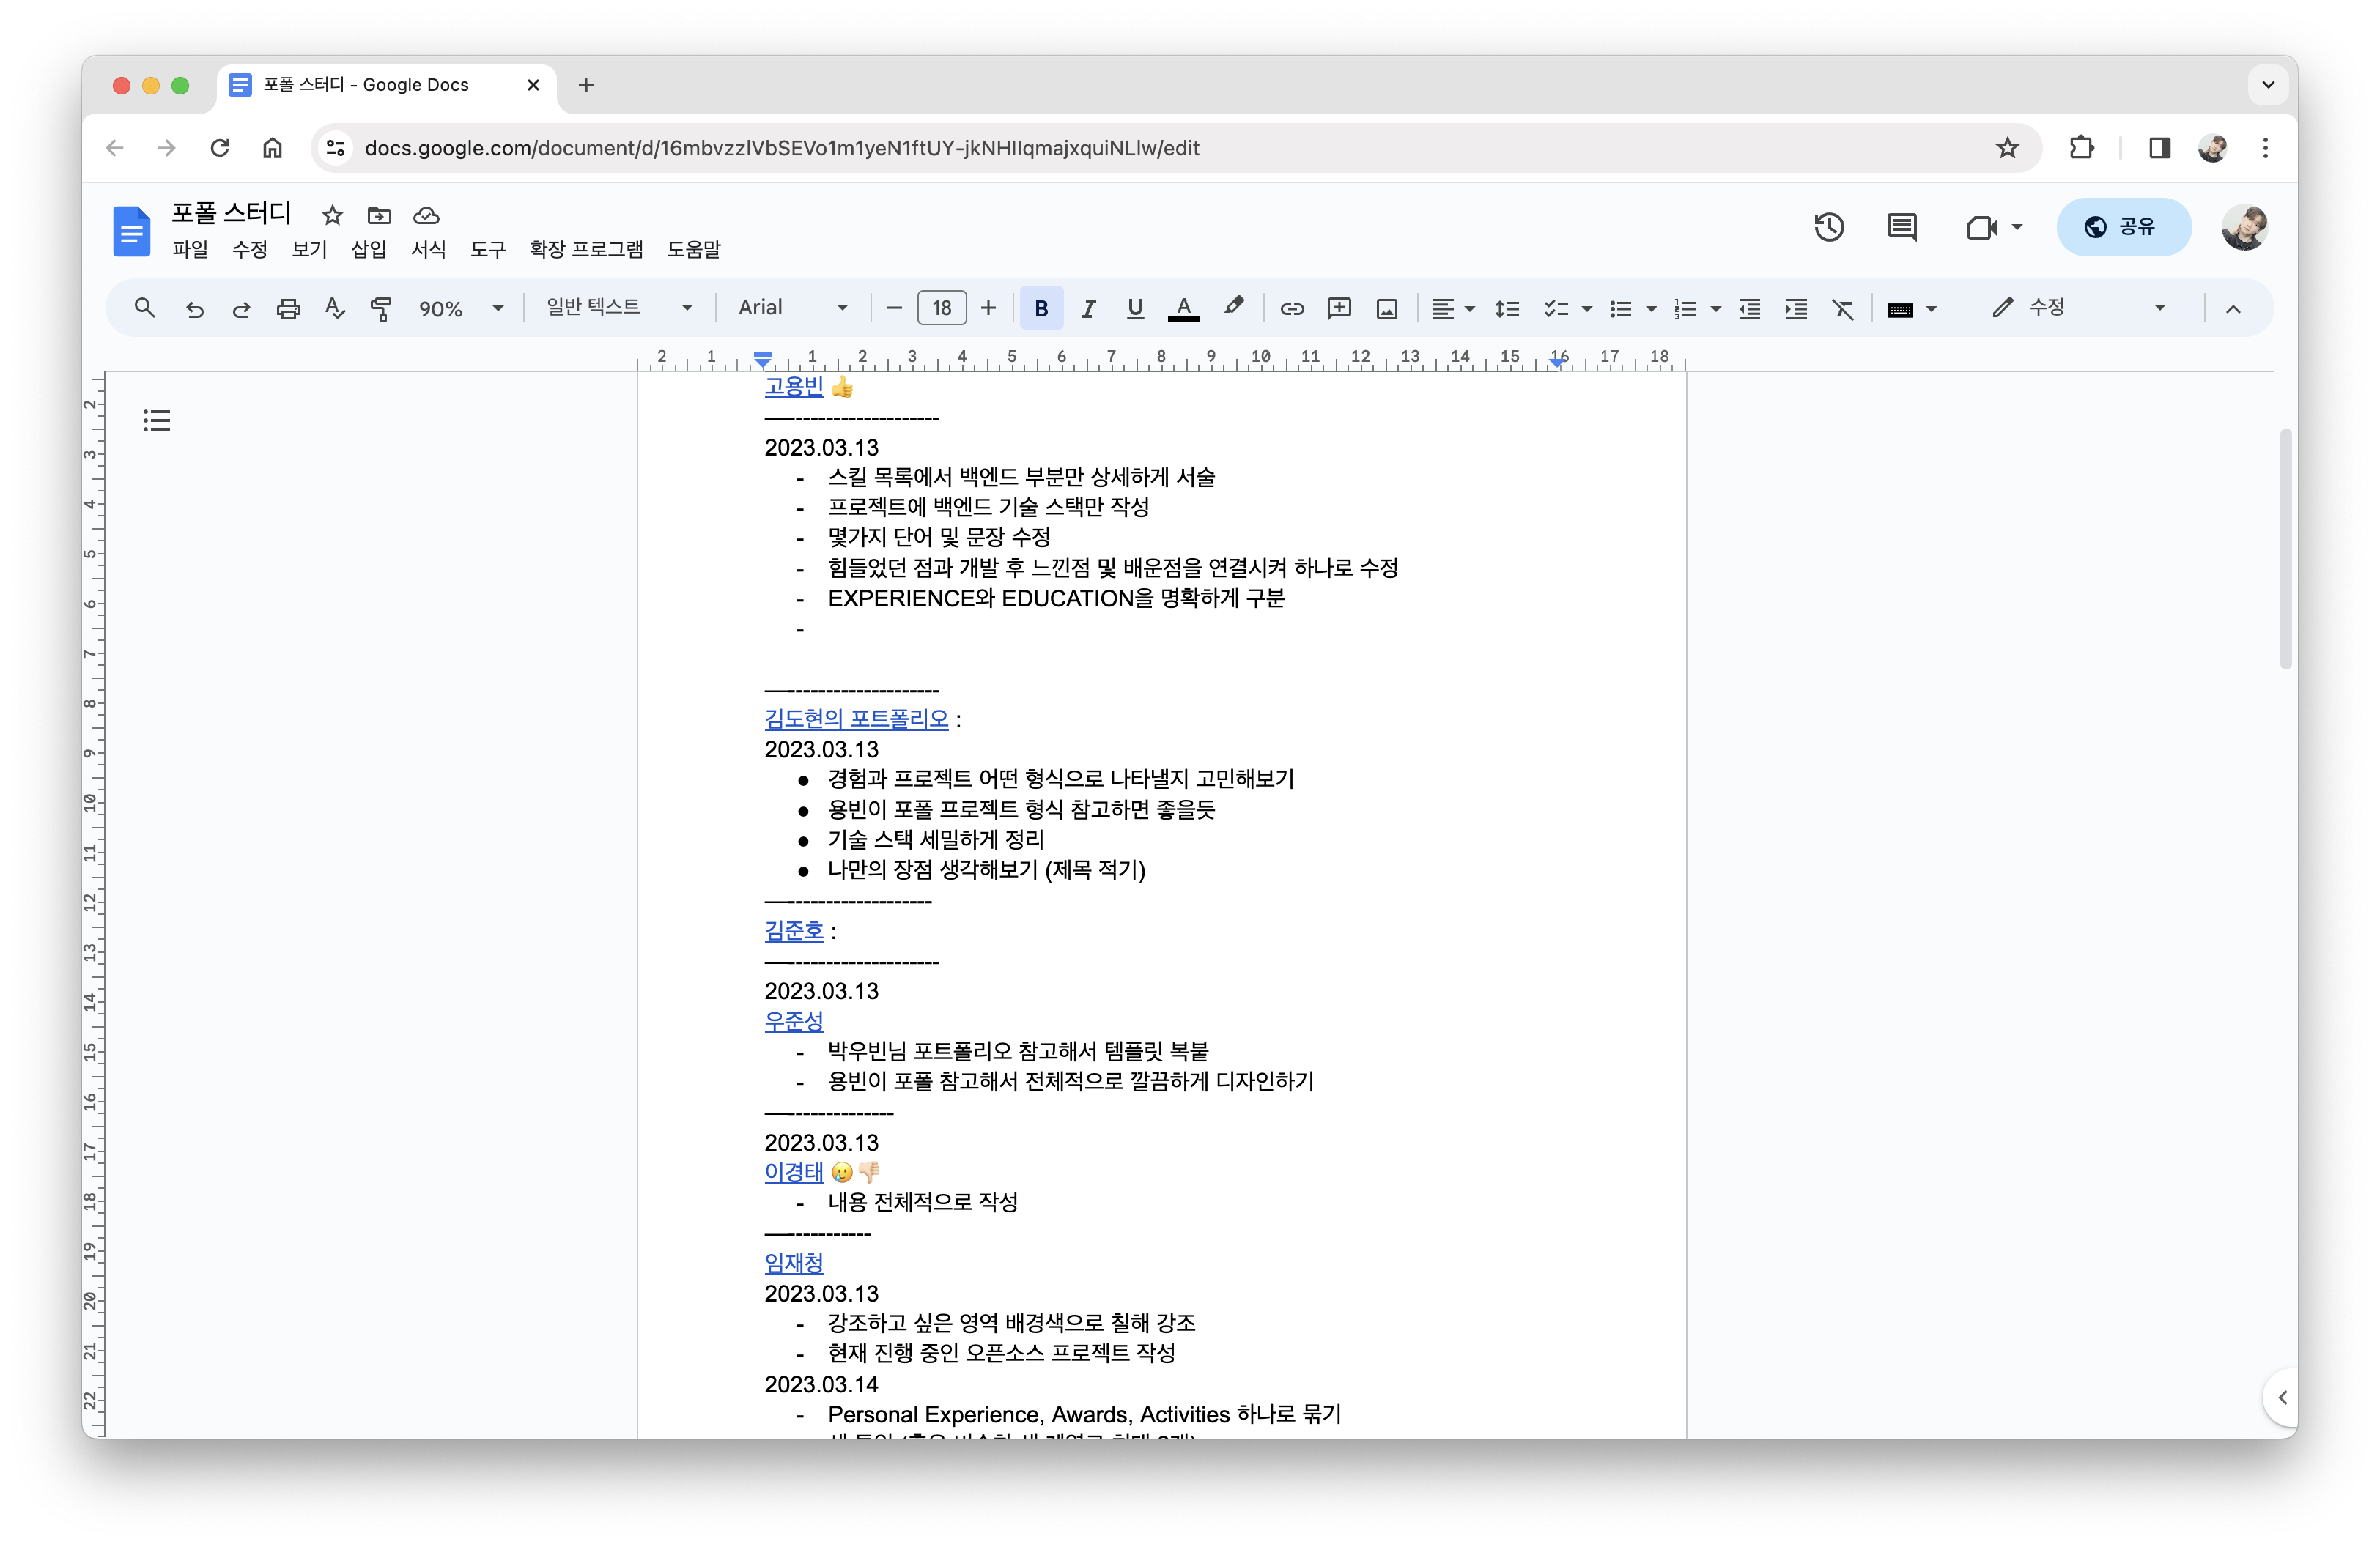Viewport: 2380px width, 1547px height.
Task: Expand the 일반 텍스트 paragraph style dropdown
Action: pos(618,308)
